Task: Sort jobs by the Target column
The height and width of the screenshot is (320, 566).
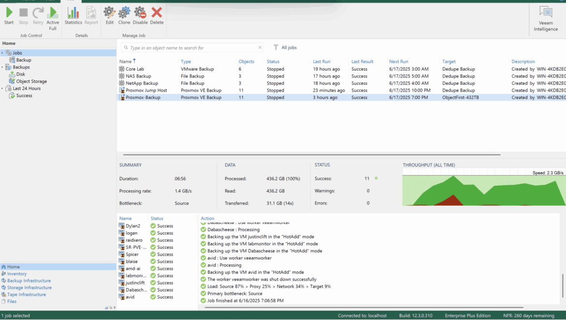Action: tap(448, 62)
